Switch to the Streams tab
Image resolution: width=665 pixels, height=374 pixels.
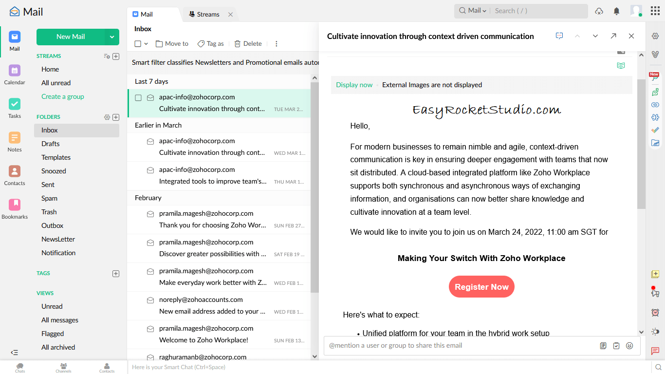tap(208, 14)
